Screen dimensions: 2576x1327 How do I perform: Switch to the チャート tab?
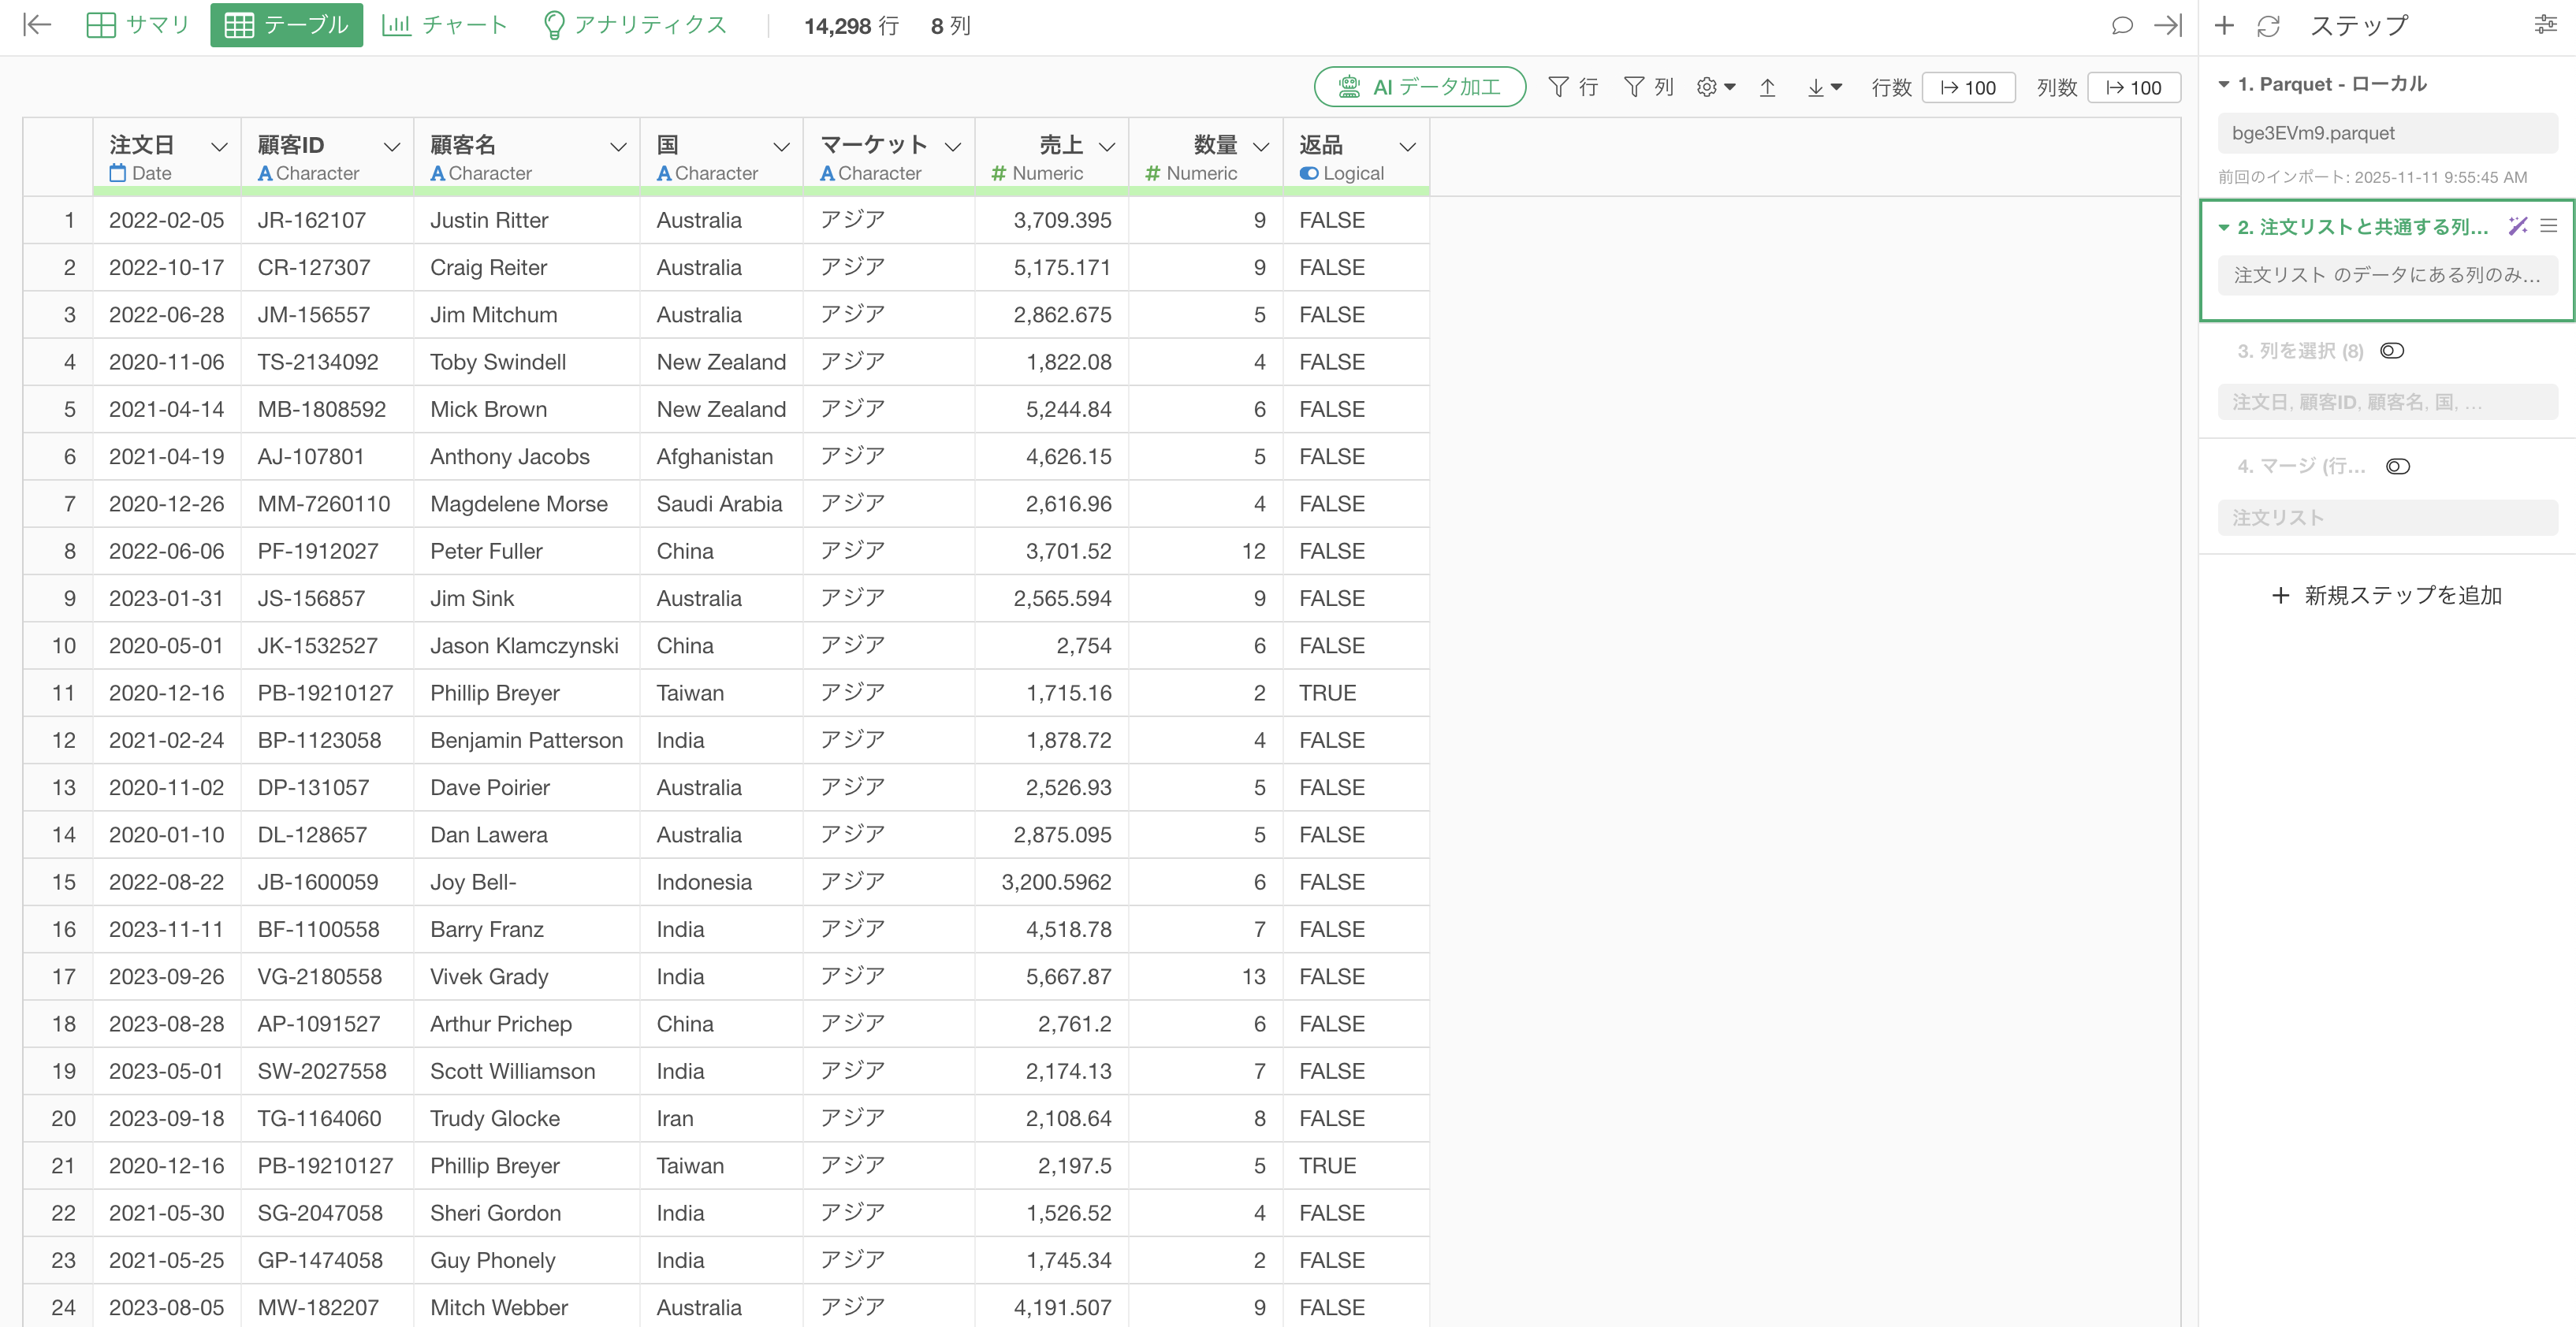click(445, 26)
